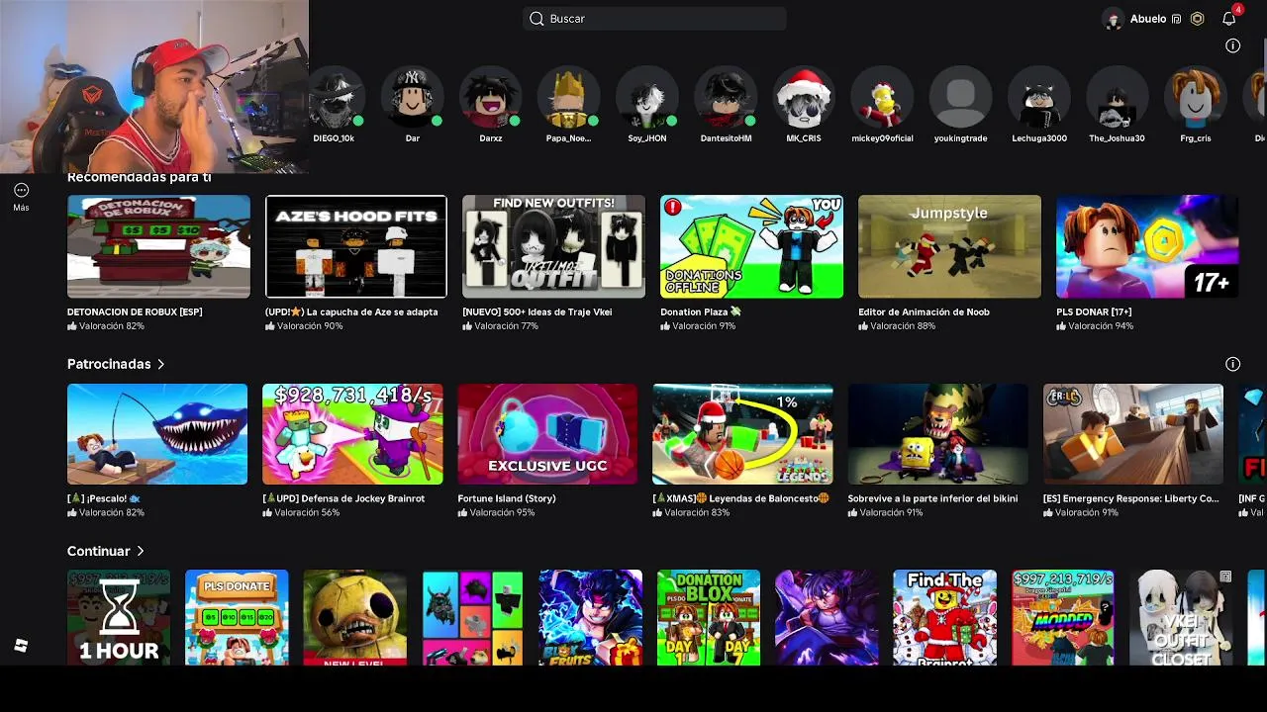Image resolution: width=1267 pixels, height=712 pixels.
Task: Click the Continuar heading link
Action: coord(99,551)
